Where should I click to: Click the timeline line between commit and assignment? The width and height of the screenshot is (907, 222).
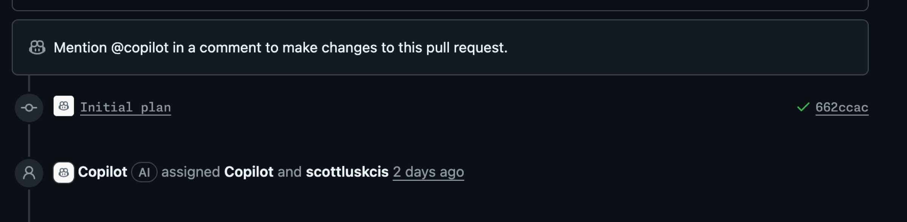29,140
